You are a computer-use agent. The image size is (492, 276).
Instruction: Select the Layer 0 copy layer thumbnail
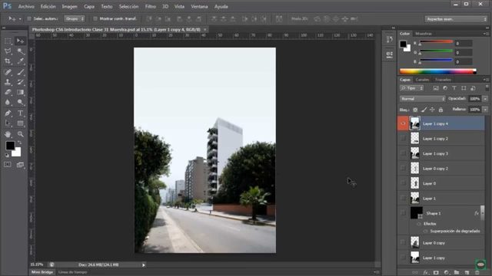point(415,242)
